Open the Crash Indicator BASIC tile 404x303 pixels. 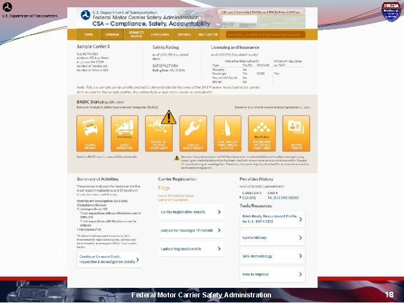(x=125, y=133)
